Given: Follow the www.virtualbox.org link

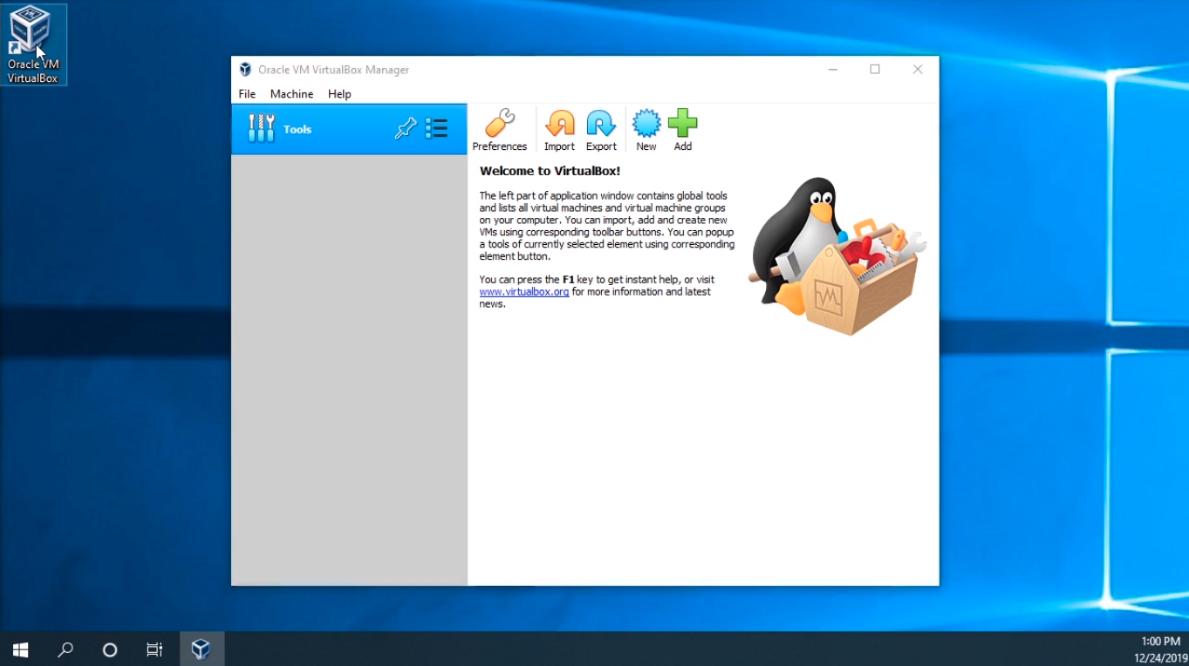Looking at the screenshot, I should pos(523,292).
